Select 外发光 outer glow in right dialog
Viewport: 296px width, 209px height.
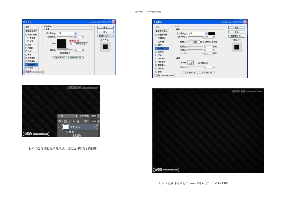(x=162, y=69)
